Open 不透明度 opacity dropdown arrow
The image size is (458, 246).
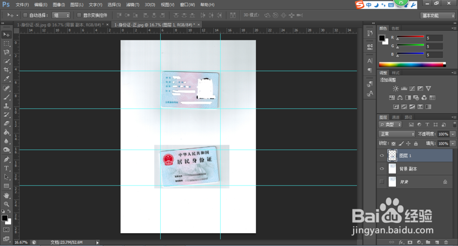[x=453, y=134]
